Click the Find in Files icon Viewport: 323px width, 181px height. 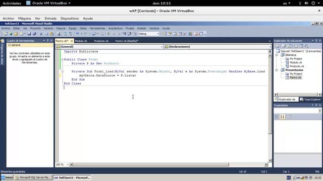click(x=59, y=34)
